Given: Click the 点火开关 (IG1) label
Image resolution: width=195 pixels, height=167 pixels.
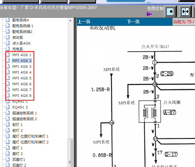Looking at the screenshot, I should [155, 47].
